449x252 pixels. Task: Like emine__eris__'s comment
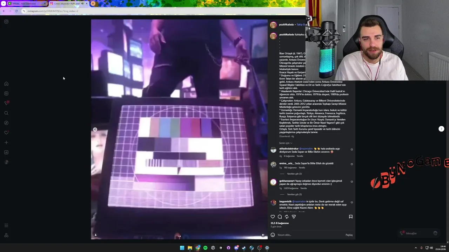pos(352,164)
